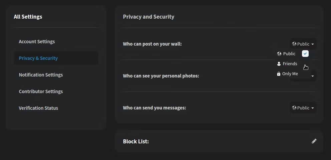Viewport: 331px width, 160px height.
Task: Open Account Settings in the sidebar
Action: pos(37,42)
